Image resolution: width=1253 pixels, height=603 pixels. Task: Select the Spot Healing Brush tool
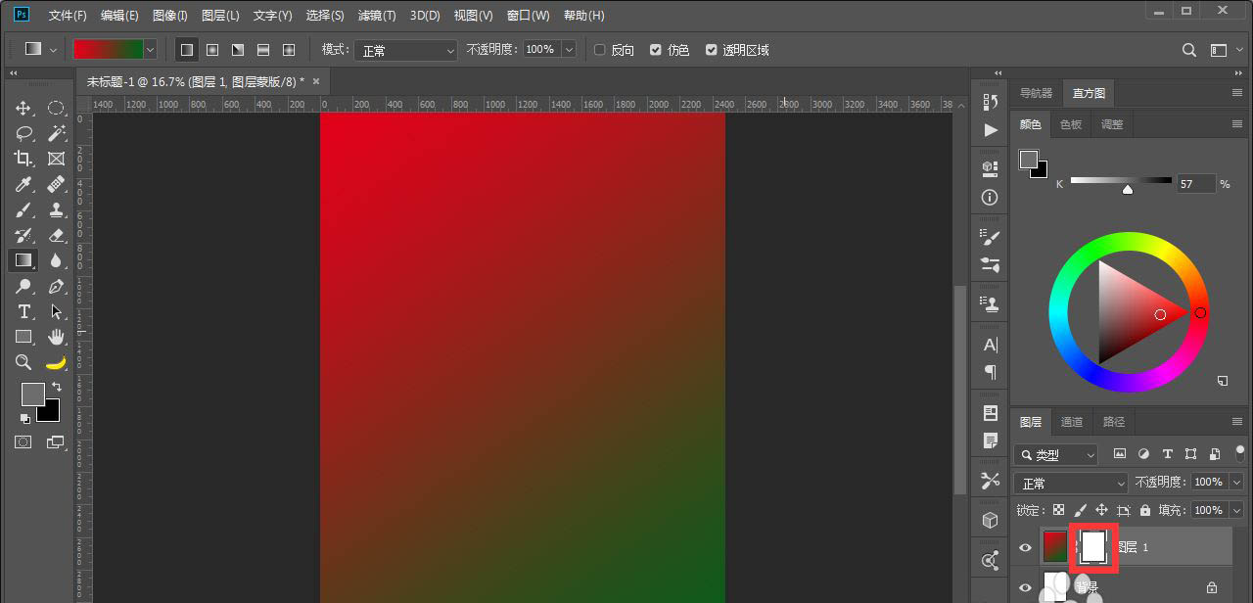[x=56, y=184]
